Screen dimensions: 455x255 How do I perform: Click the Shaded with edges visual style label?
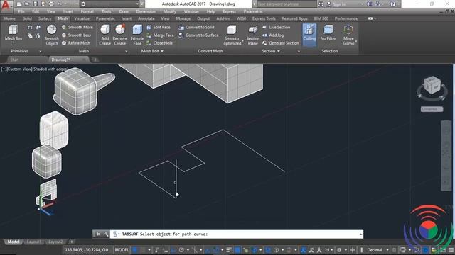pyautogui.click(x=50, y=69)
